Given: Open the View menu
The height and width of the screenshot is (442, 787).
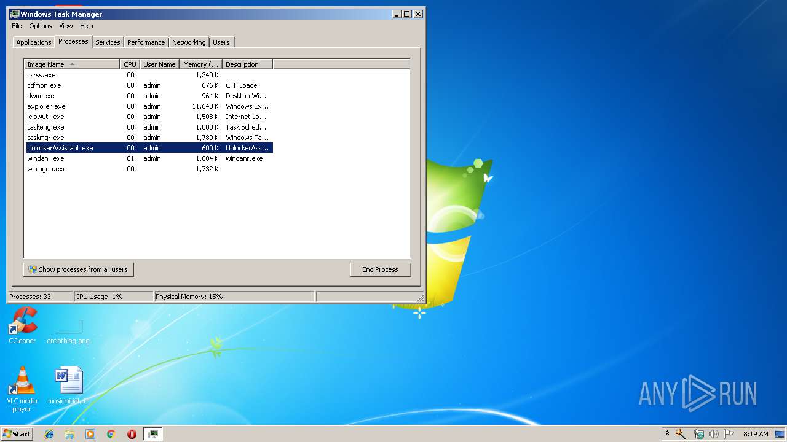Looking at the screenshot, I should pyautogui.click(x=66, y=26).
